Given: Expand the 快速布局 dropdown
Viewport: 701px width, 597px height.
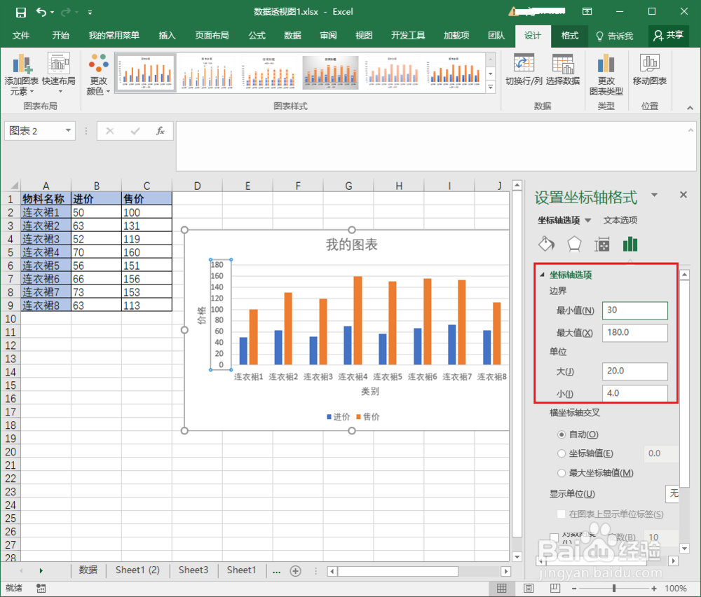Looking at the screenshot, I should (x=58, y=74).
